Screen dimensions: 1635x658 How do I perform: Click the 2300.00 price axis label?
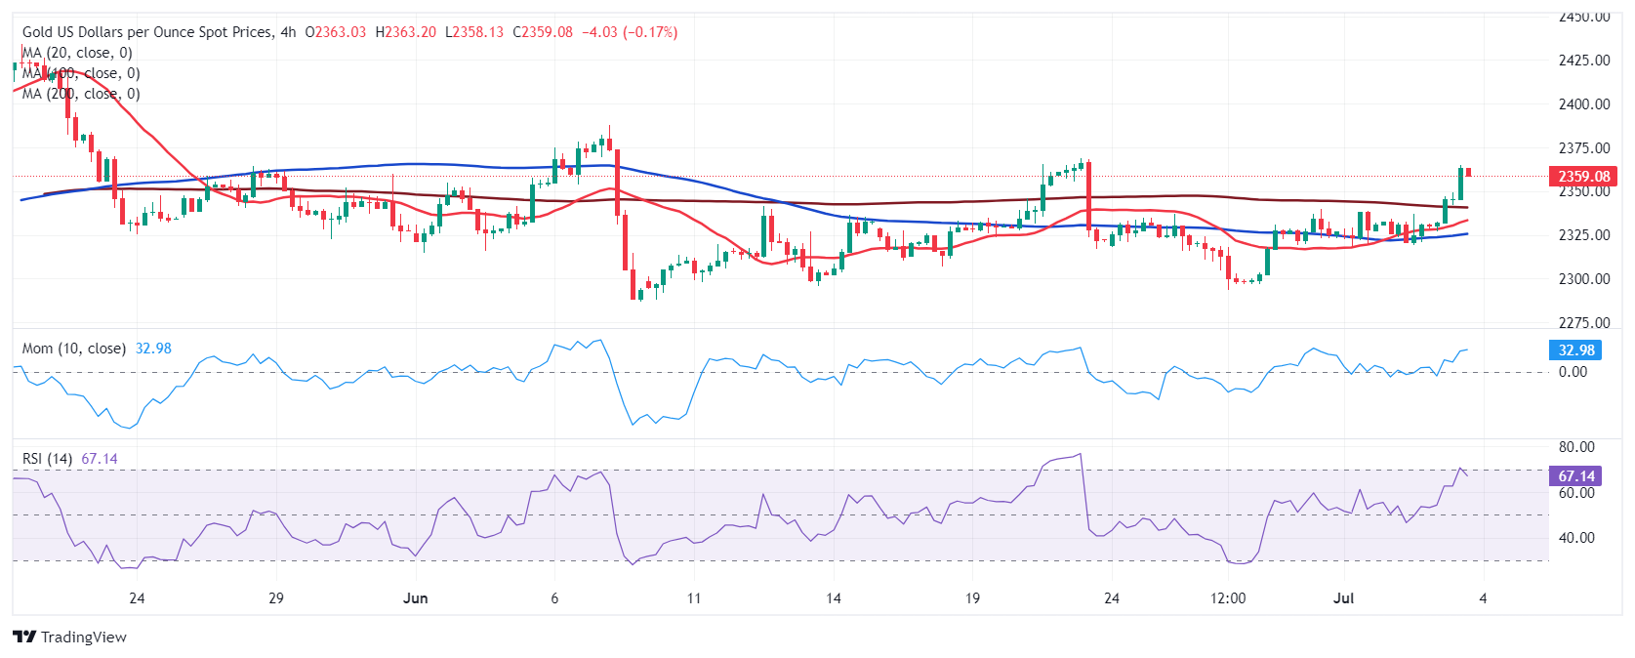point(1584,279)
